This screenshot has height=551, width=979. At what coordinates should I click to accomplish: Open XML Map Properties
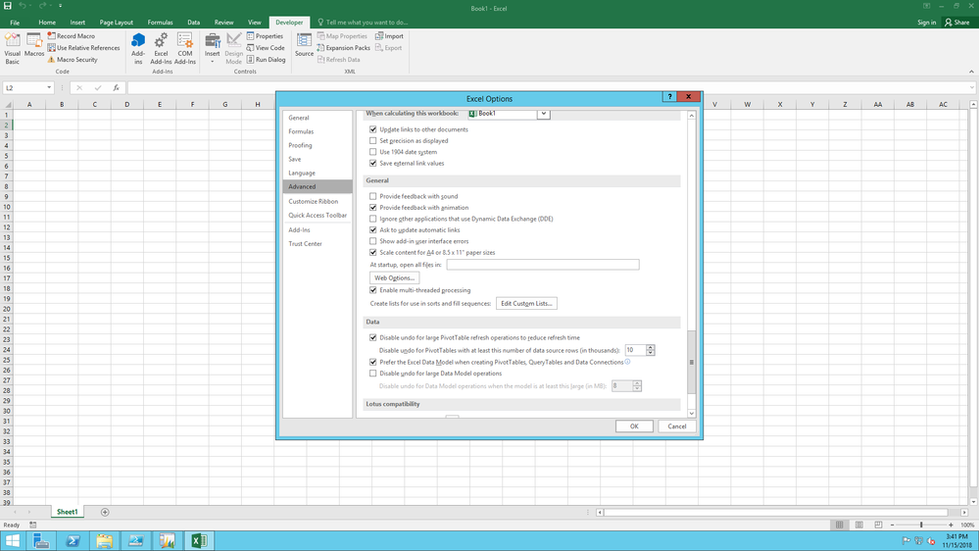342,36
